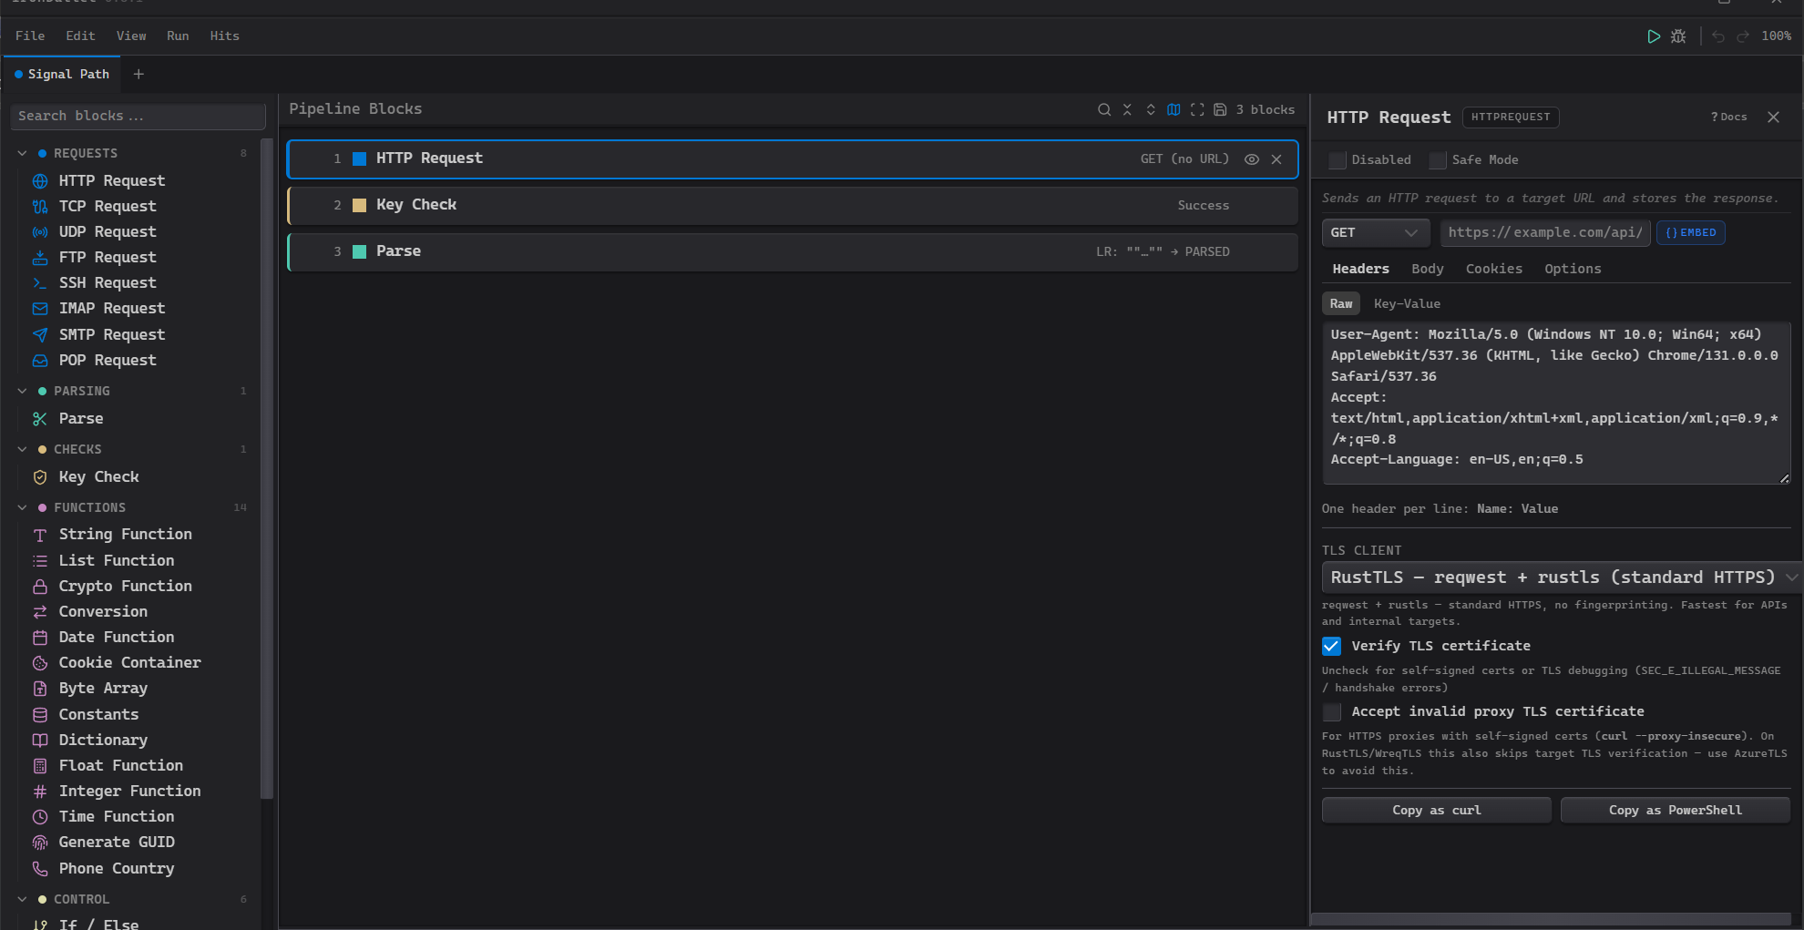Click the raw headers text area

click(x=1556, y=402)
